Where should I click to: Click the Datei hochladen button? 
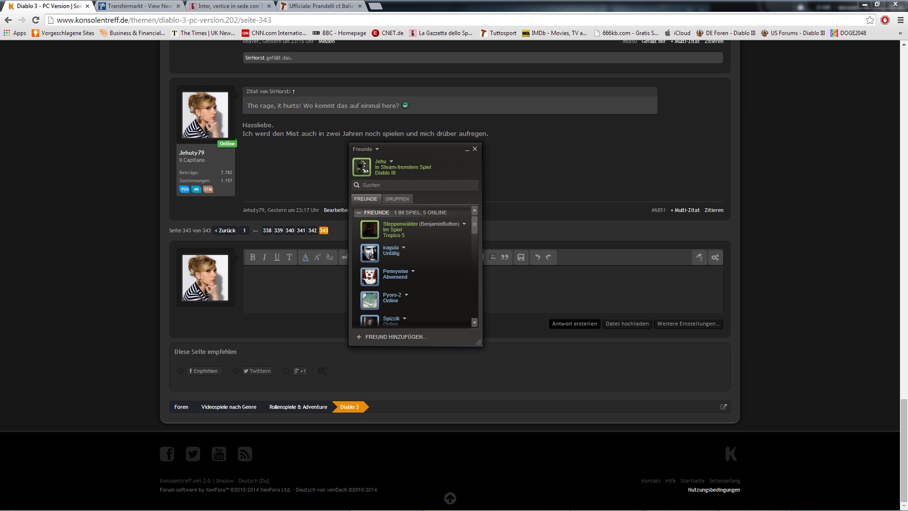[627, 324]
